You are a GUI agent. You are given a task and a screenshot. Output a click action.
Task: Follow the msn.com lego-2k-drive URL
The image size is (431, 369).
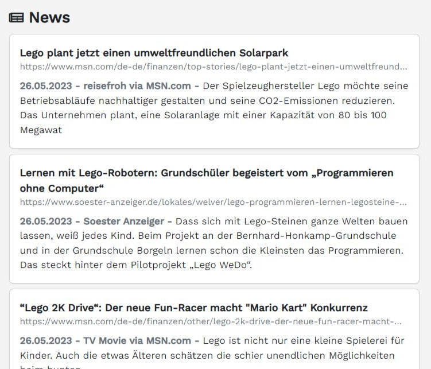click(211, 321)
